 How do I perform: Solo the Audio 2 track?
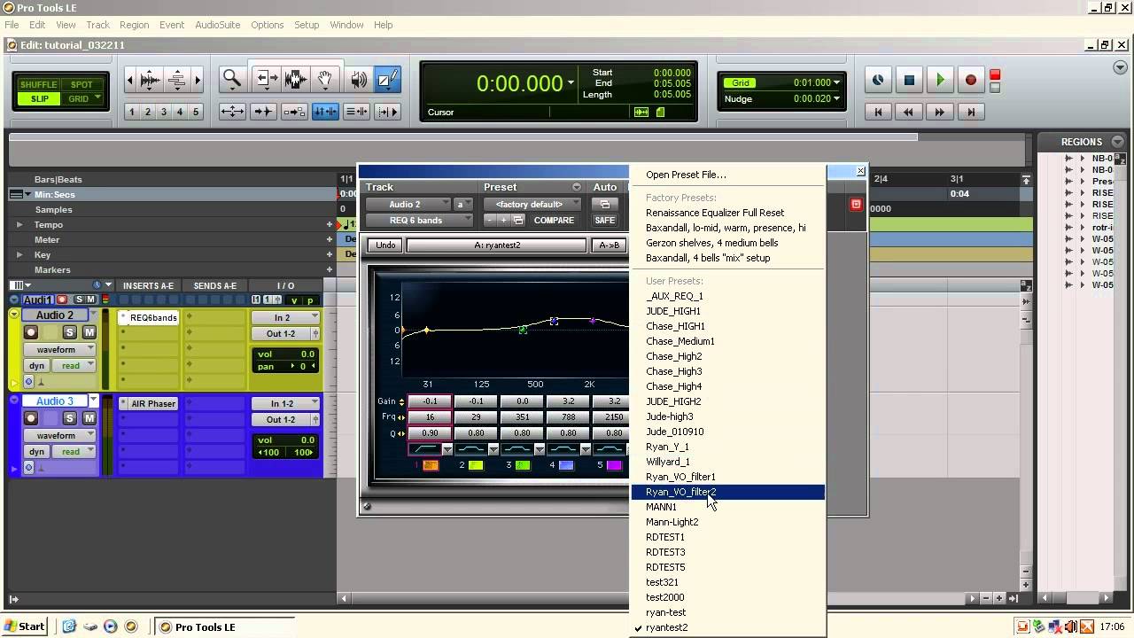click(70, 332)
